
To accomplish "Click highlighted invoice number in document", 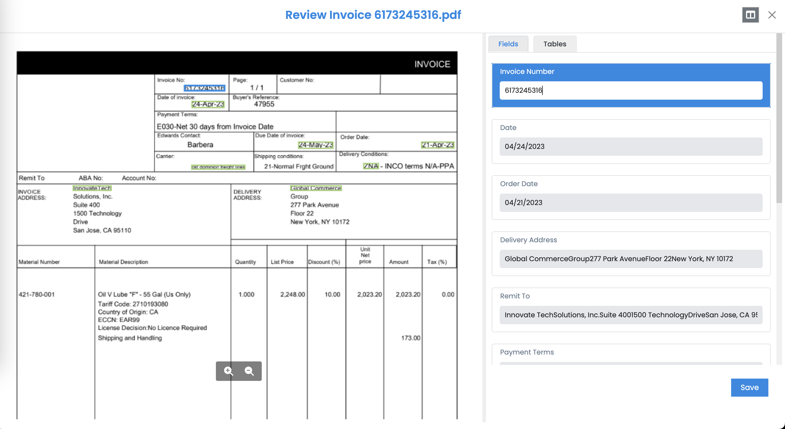I will click(x=204, y=88).
